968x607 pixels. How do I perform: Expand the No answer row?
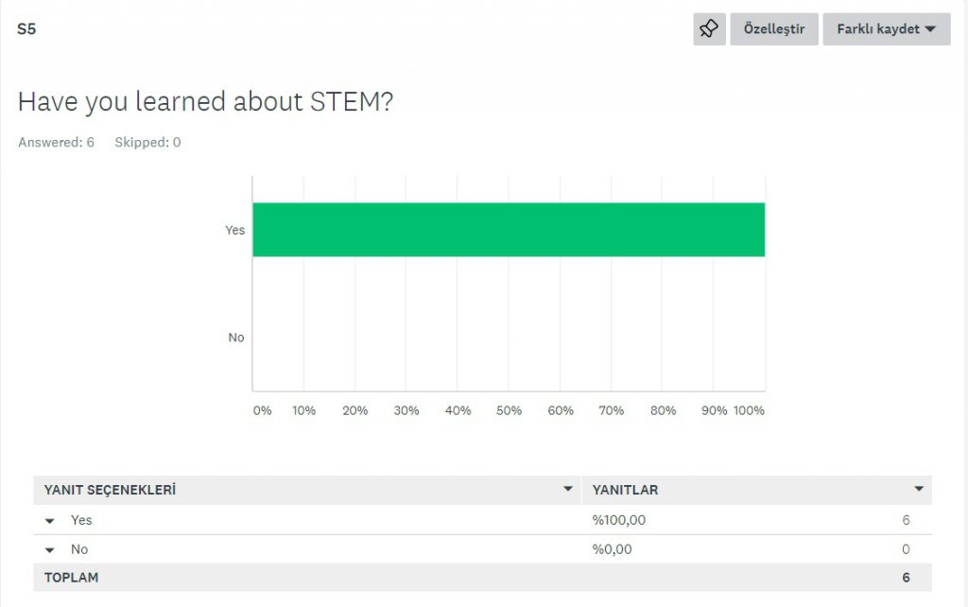(50, 549)
